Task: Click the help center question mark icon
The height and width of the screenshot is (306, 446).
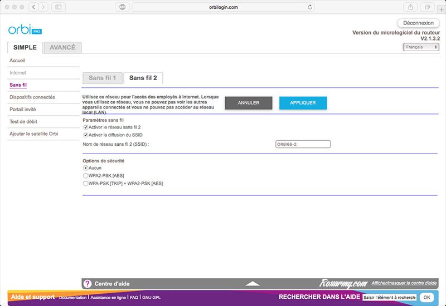Action: pyautogui.click(x=88, y=284)
